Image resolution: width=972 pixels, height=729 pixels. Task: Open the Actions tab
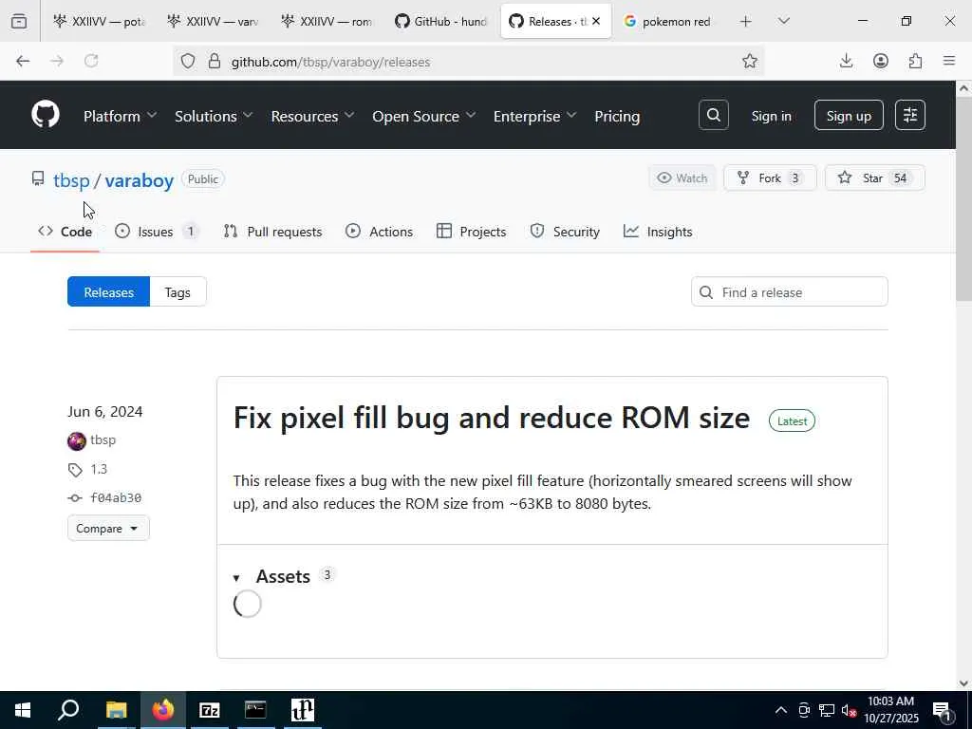coord(380,232)
